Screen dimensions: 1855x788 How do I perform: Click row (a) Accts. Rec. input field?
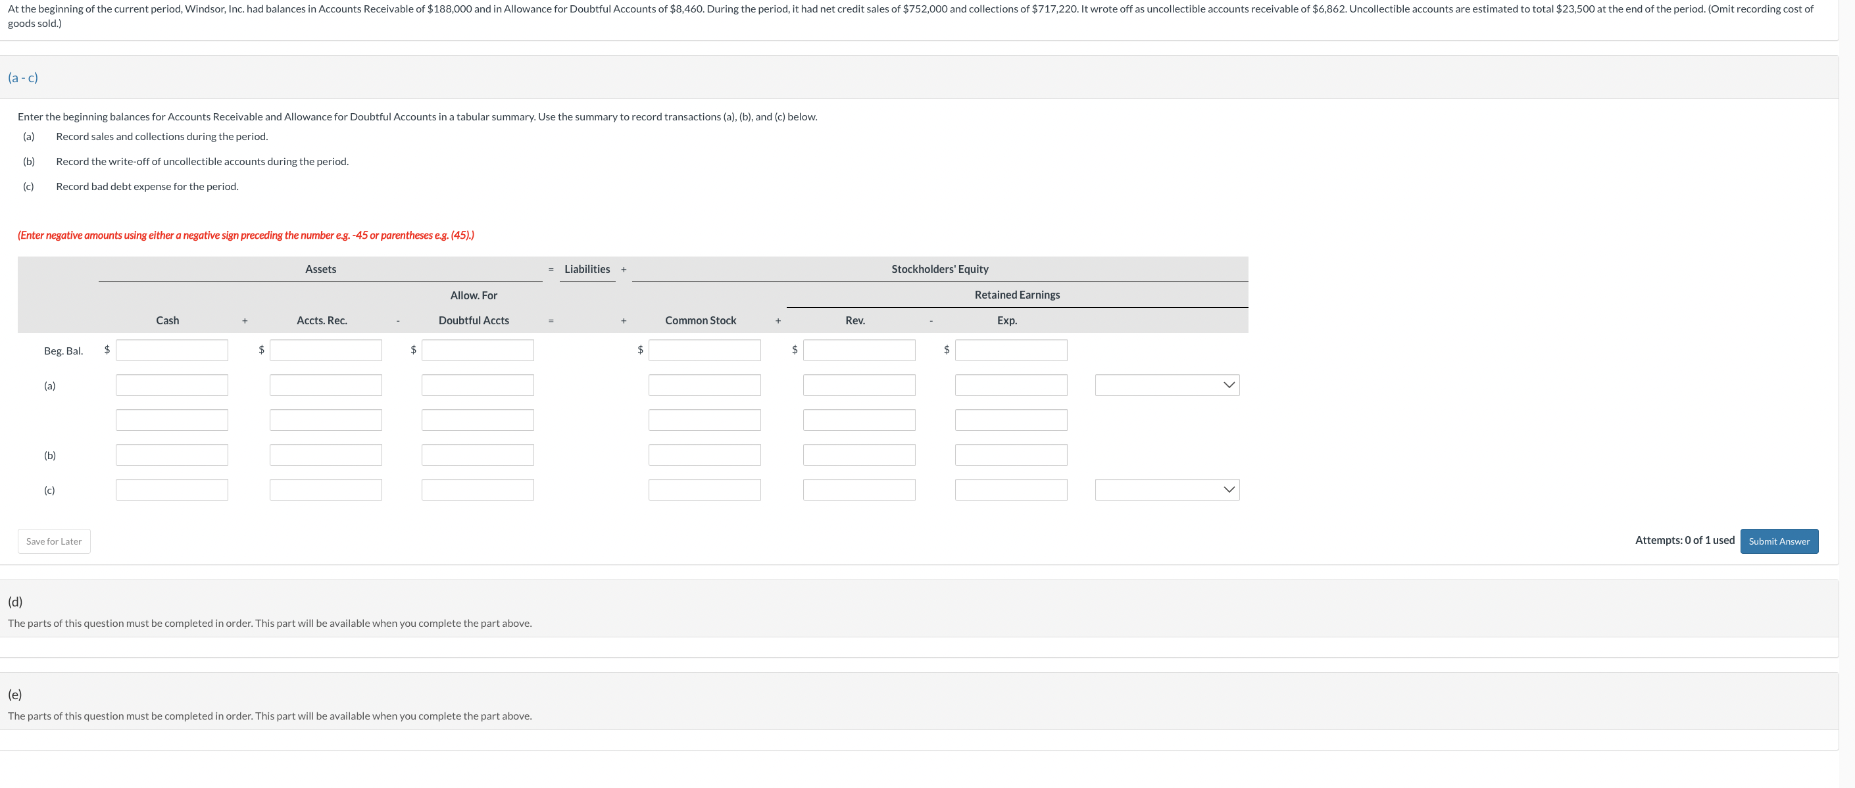(326, 385)
